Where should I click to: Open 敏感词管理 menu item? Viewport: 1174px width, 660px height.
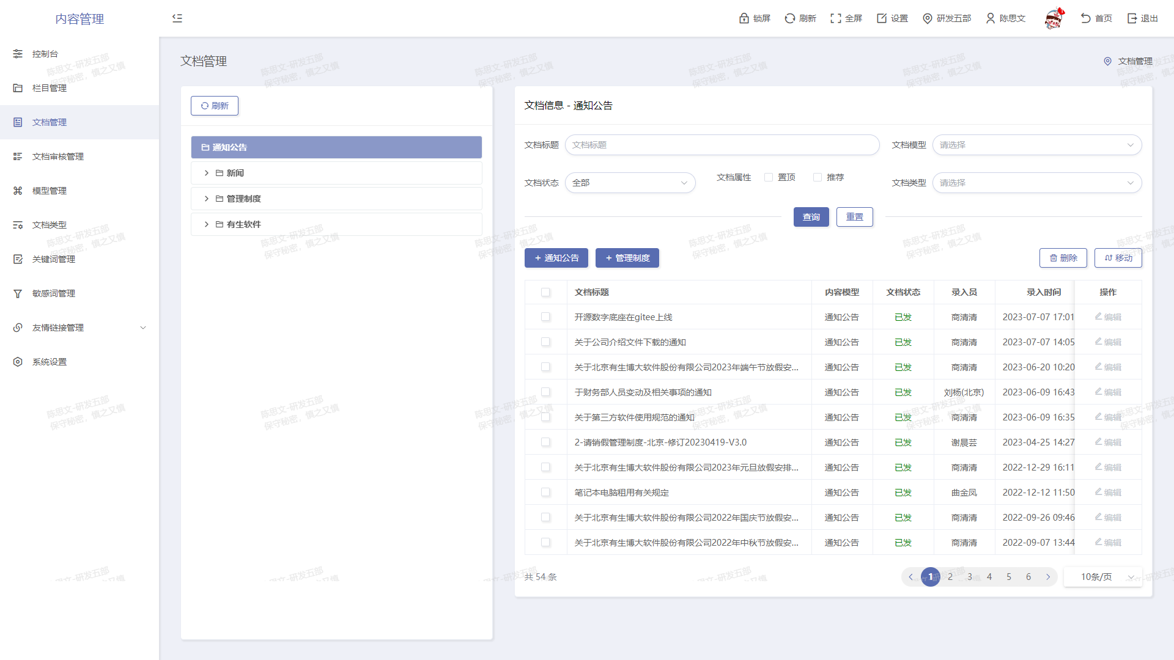point(54,293)
